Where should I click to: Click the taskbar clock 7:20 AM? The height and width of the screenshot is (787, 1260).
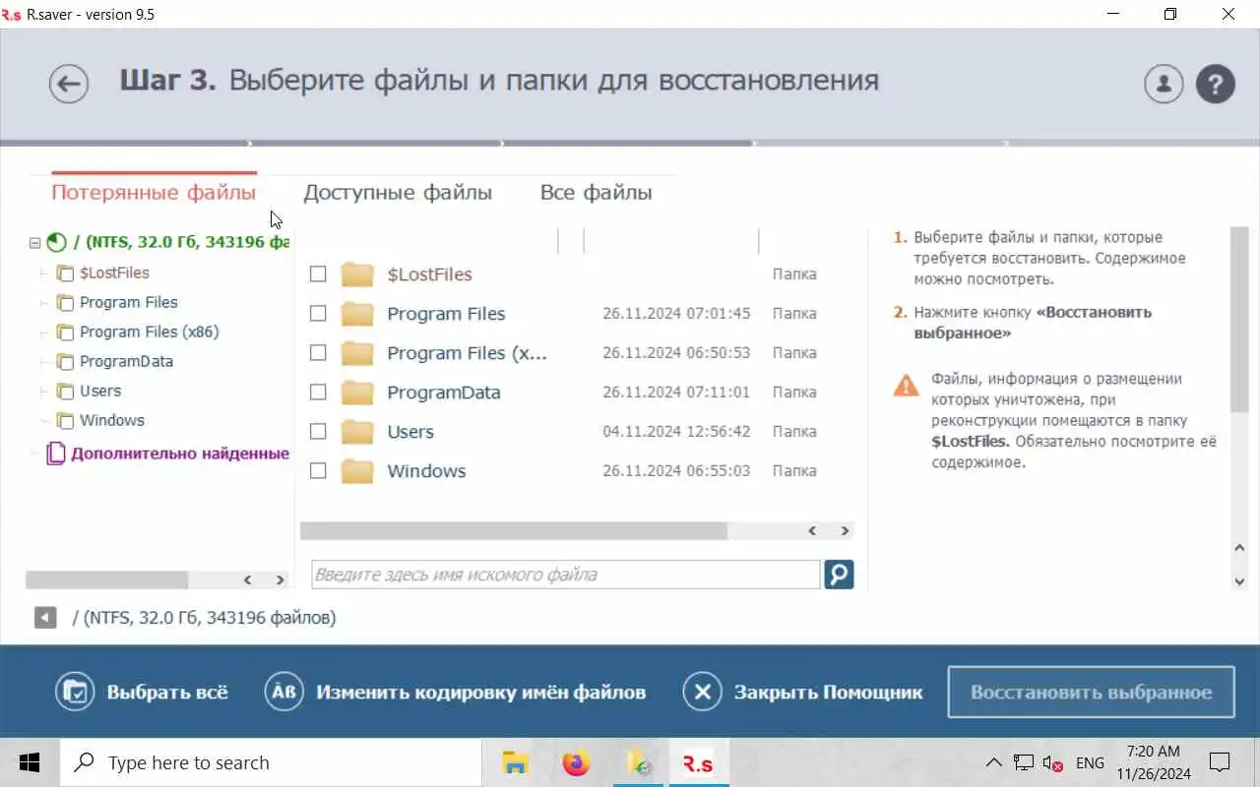tap(1153, 752)
